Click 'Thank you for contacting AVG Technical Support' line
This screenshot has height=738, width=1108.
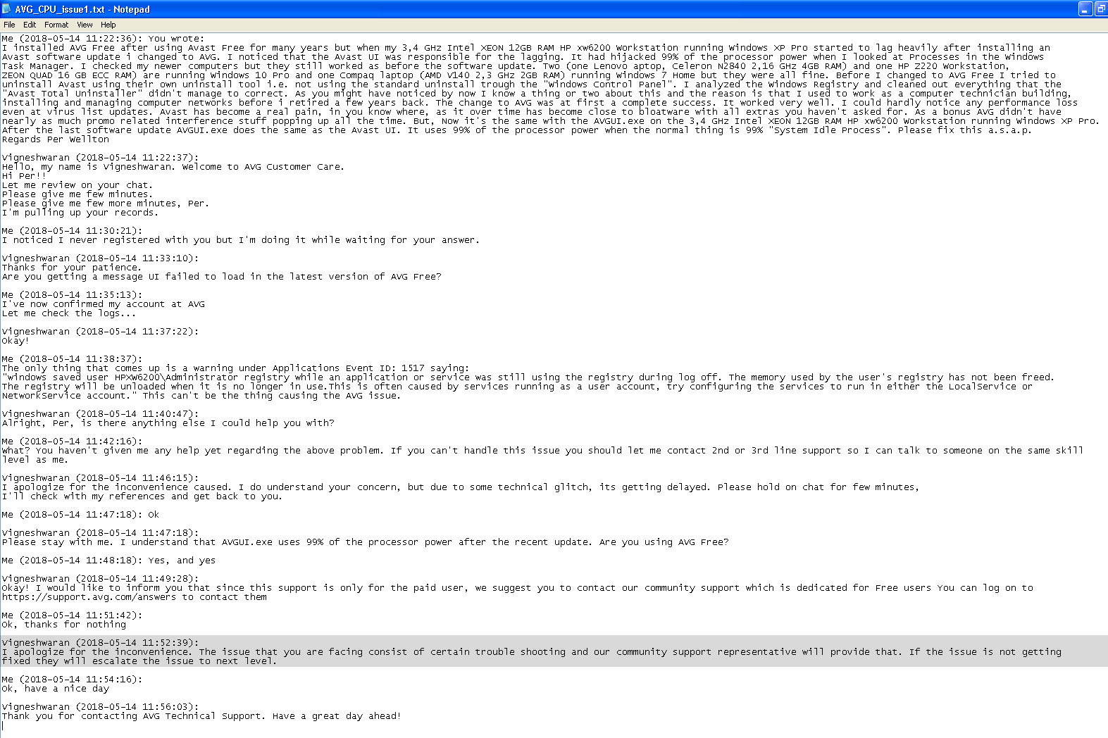201,716
